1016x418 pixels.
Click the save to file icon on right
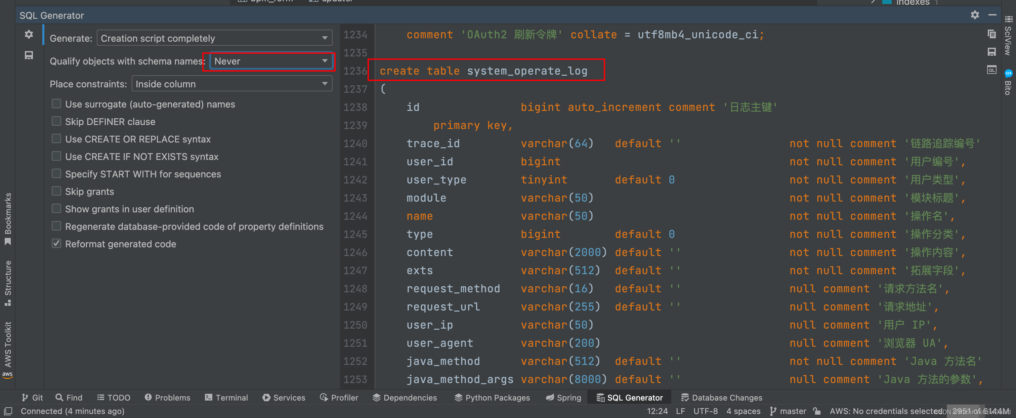(991, 52)
